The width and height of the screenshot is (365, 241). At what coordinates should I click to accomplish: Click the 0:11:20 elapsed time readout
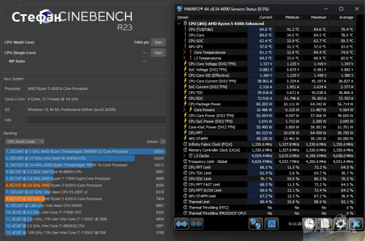coord(295,224)
